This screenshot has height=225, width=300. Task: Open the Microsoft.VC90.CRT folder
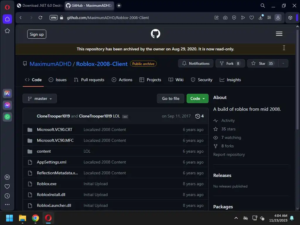tap(54, 129)
